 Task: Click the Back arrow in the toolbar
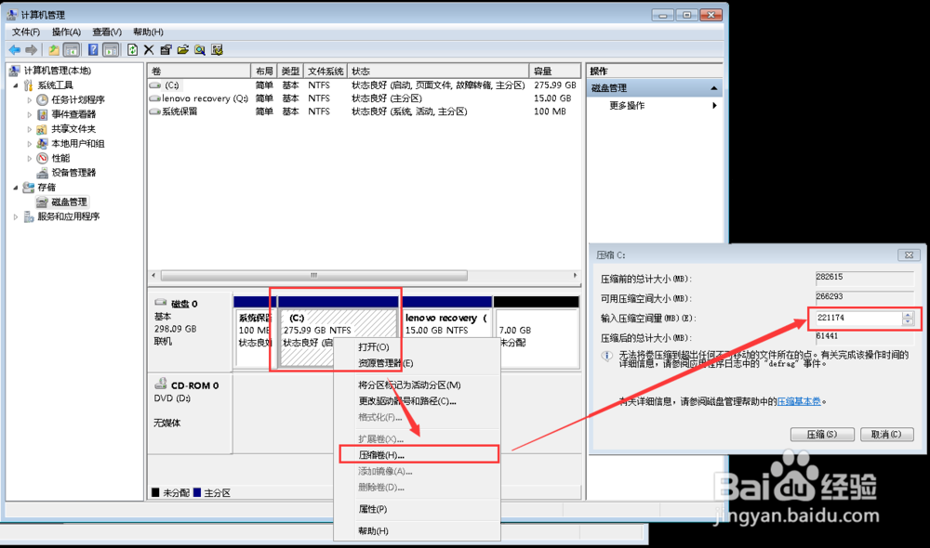pyautogui.click(x=15, y=50)
